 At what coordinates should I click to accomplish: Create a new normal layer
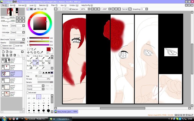[x=3, y=52]
